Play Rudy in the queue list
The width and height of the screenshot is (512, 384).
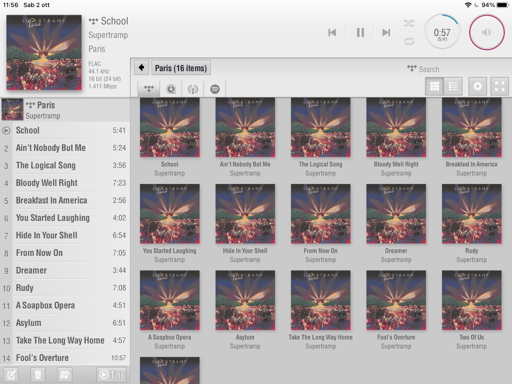[65, 288]
